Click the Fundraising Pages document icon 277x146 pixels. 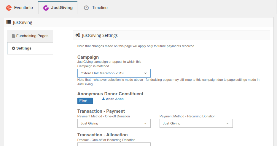(13, 36)
